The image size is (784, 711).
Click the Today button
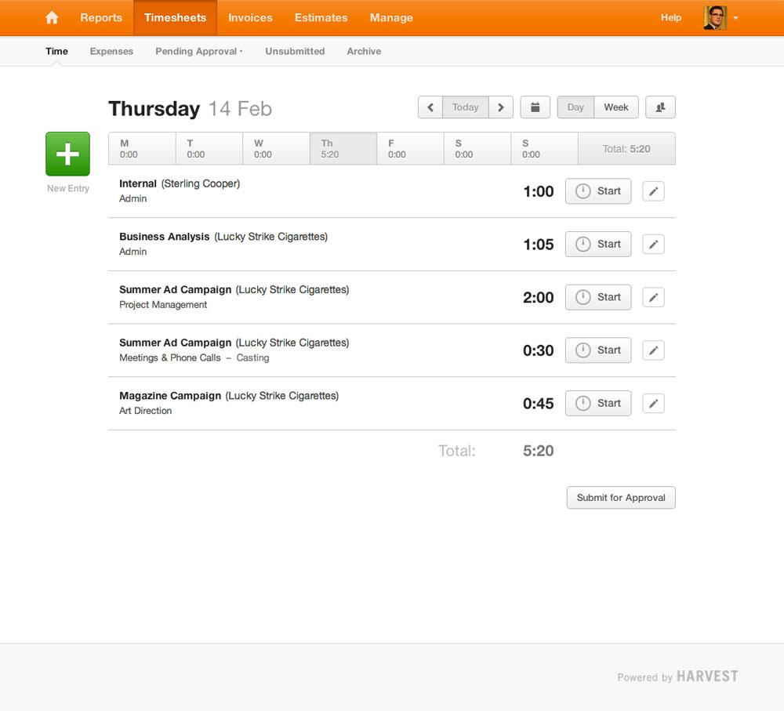(465, 107)
